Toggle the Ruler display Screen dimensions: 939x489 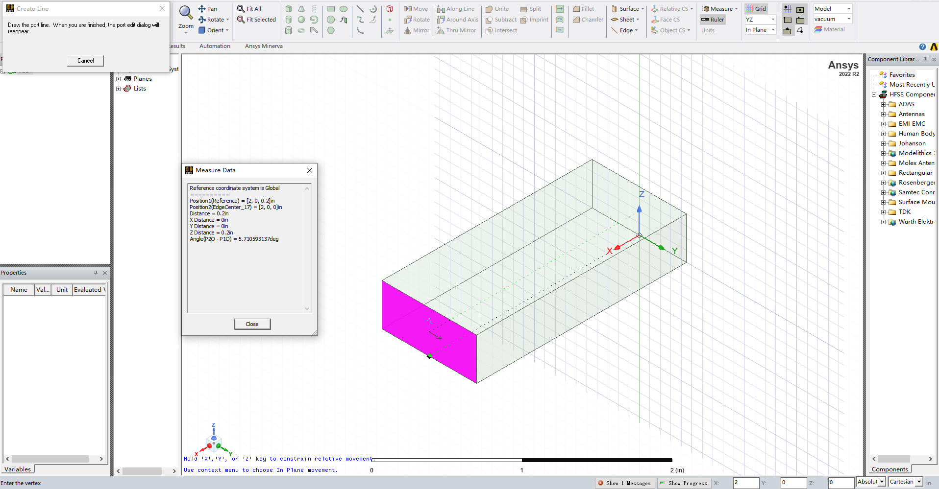(713, 20)
